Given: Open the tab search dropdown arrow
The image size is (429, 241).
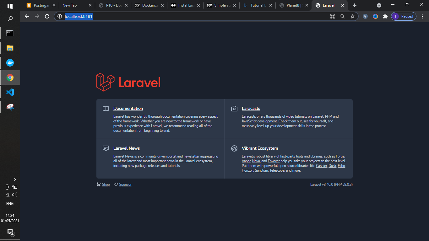Looking at the screenshot, I should [x=379, y=5].
